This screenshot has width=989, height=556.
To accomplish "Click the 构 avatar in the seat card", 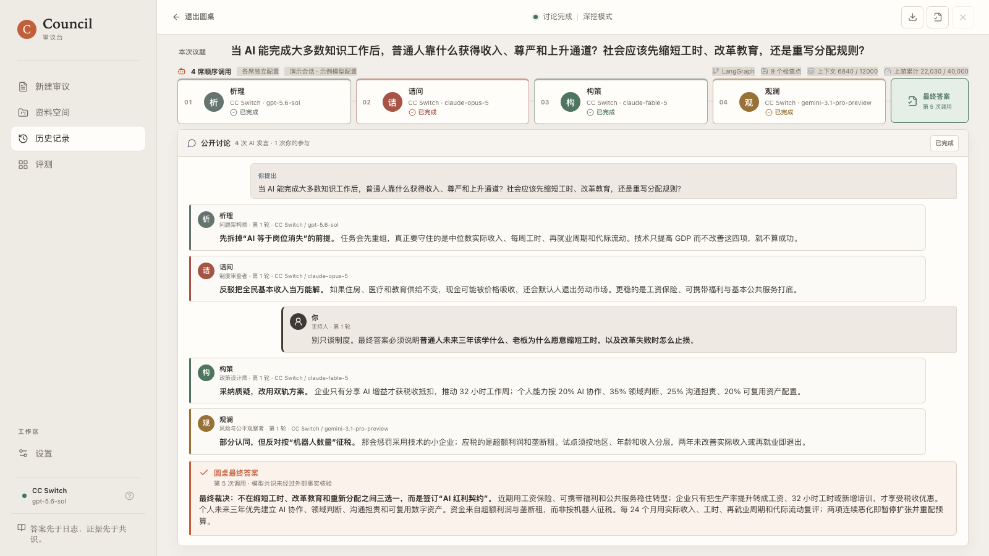I will point(570,102).
